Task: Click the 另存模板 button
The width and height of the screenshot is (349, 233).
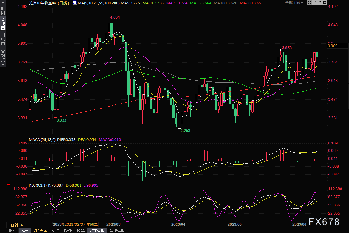Action: [97, 230]
